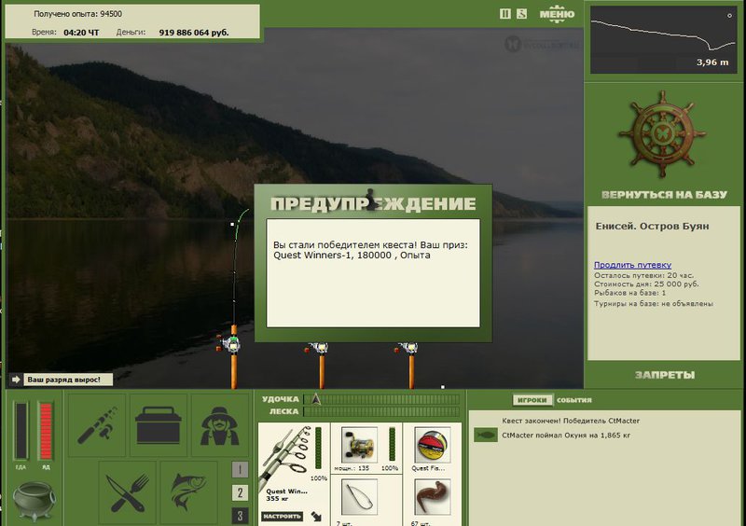Switch to rod slot 3
This screenshot has height=526, width=746.
tap(240, 516)
